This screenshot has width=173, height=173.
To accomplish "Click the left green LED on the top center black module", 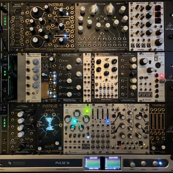I will pos(89,17).
